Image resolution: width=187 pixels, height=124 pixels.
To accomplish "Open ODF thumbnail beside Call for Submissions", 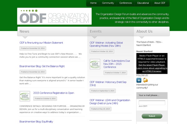I will tap(95, 64).
